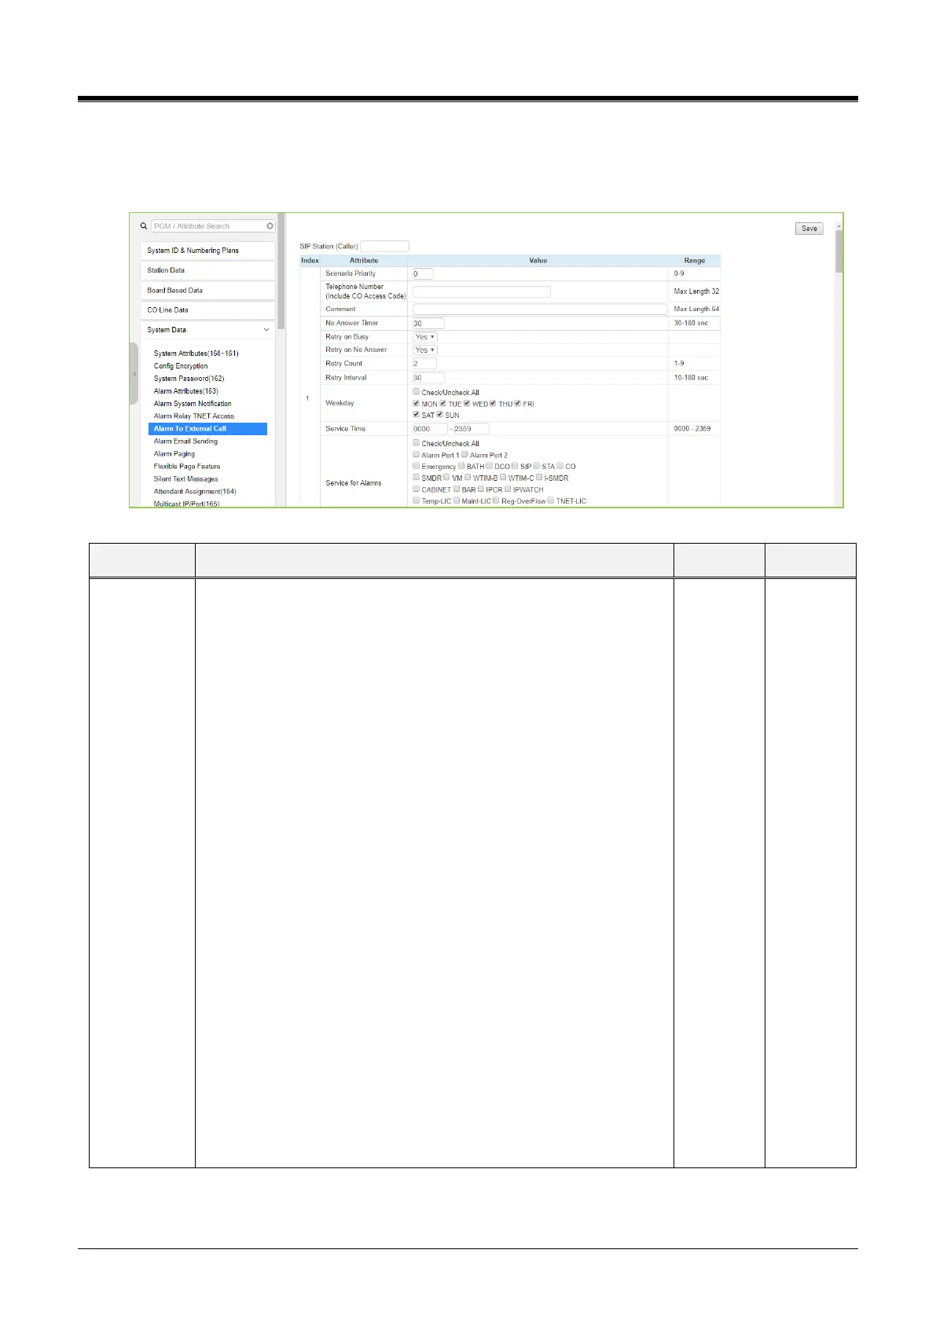Click the Telephone Number input
Viewport: 936px width, 1323px height.
pyautogui.click(x=482, y=291)
